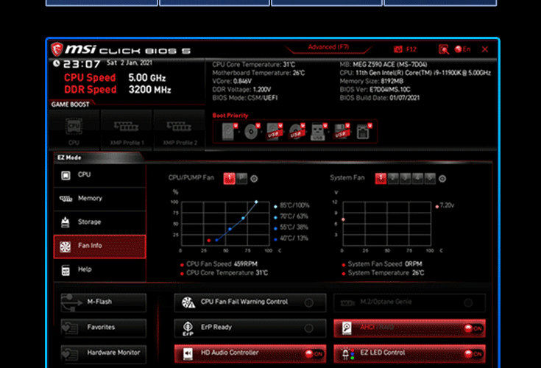This screenshot has height=368, width=541.
Task: Select the Fan Info sidebar item
Action: [99, 247]
